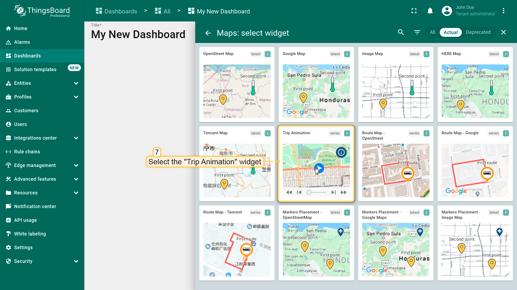Click the All breadcrumb
The image size is (517, 290).
(163, 11)
